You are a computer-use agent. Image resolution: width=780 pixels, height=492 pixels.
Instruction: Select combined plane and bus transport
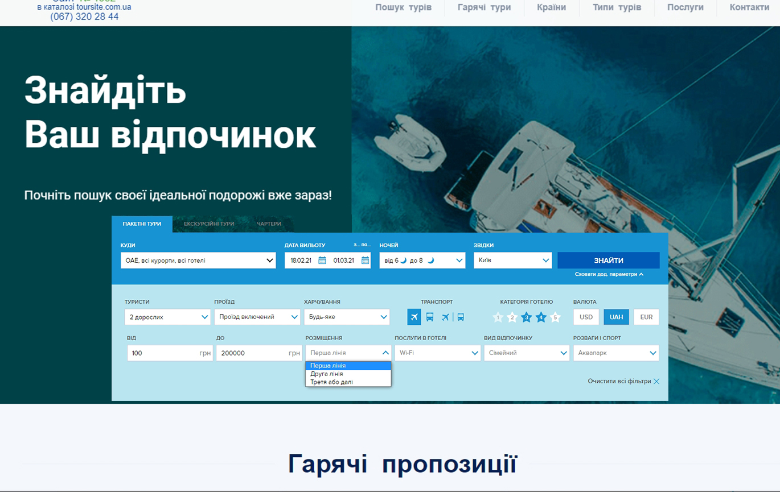point(453,317)
